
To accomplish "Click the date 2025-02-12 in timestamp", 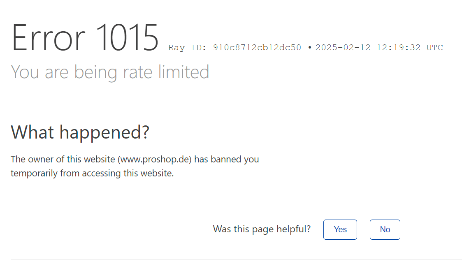I will coord(343,48).
